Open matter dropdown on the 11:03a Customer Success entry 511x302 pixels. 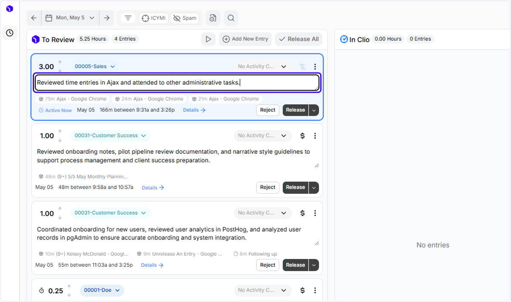point(110,213)
